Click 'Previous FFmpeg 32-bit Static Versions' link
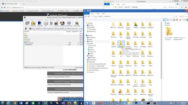Viewport: 188px width, 105px height. coord(59,77)
